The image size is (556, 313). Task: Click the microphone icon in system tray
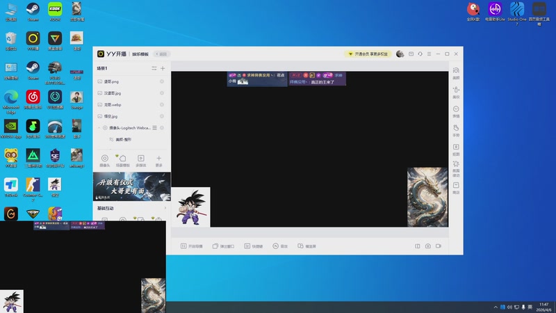tap(523, 307)
